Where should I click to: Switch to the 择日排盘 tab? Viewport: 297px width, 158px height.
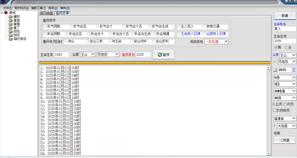pos(46,13)
